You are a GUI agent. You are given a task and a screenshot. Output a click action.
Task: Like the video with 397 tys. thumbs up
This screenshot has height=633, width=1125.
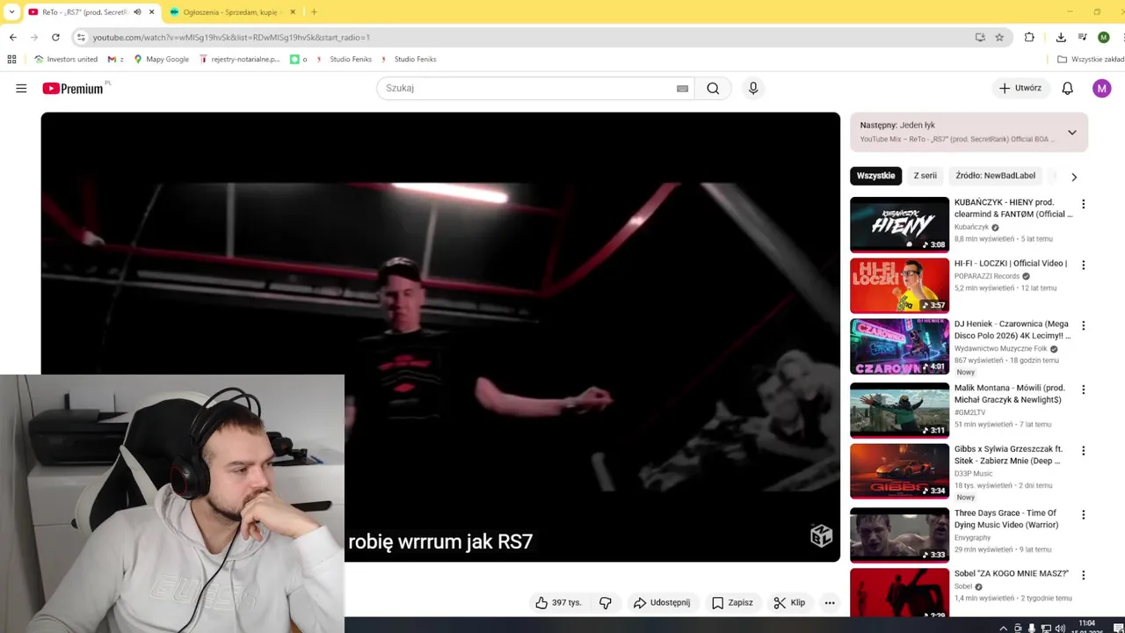559,602
